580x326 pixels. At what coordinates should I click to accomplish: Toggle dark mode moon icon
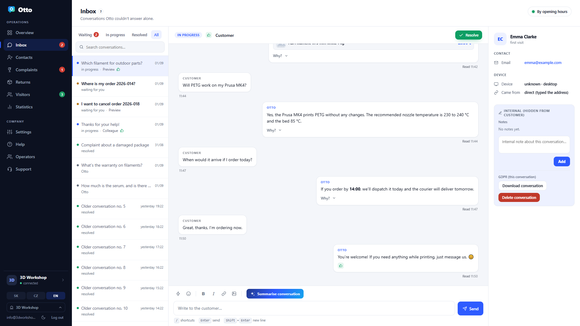coord(43,317)
